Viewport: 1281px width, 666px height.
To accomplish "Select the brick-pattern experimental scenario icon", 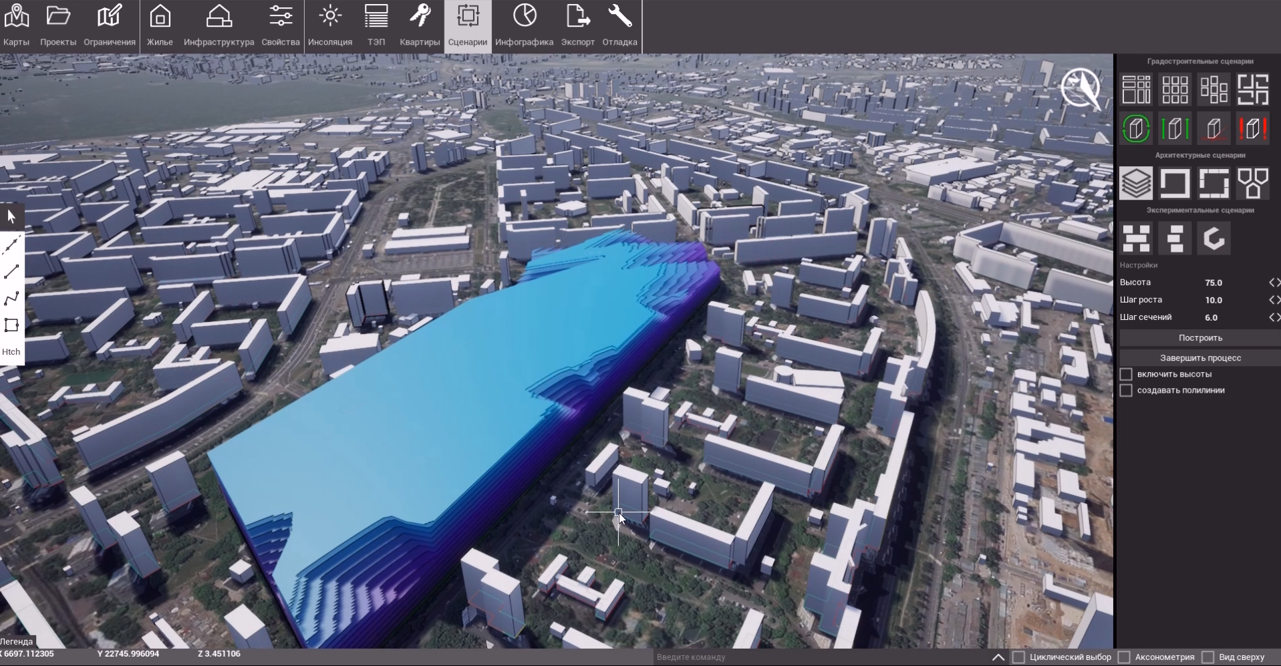I will pyautogui.click(x=1136, y=238).
